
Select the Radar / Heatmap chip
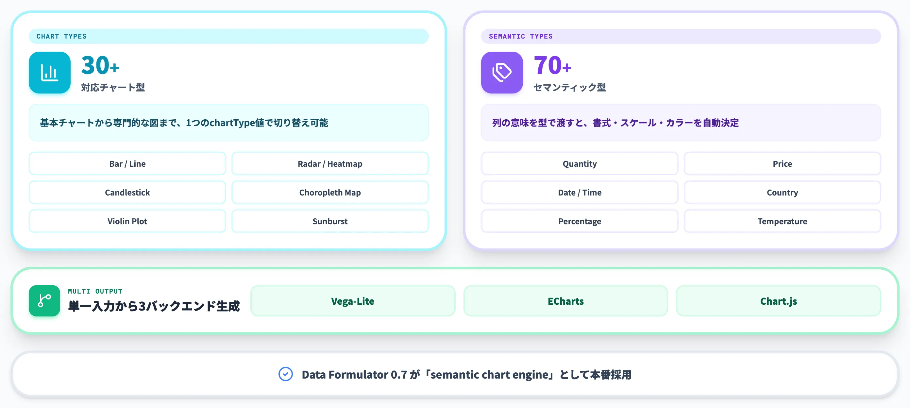330,163
